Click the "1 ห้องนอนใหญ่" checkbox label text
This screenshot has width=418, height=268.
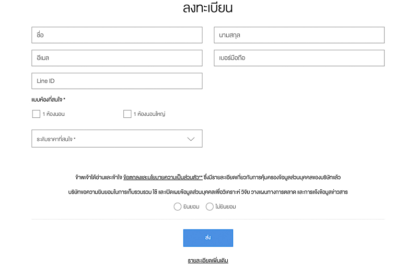click(149, 114)
